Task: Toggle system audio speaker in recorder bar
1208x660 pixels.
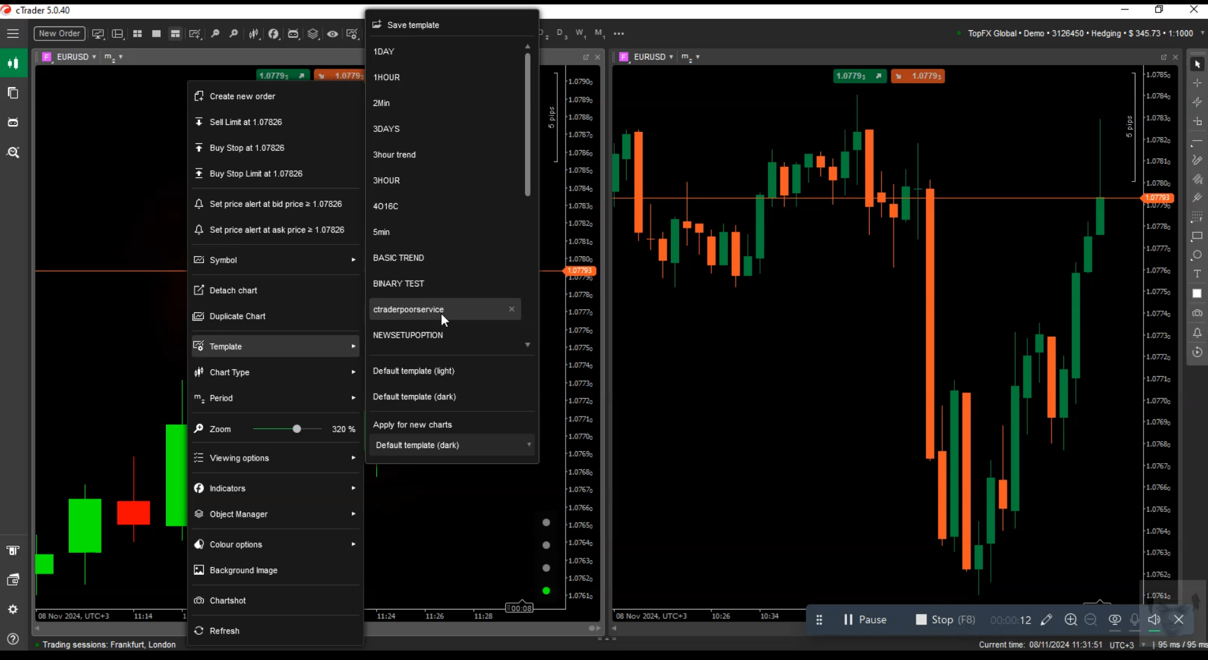Action: click(x=1154, y=620)
